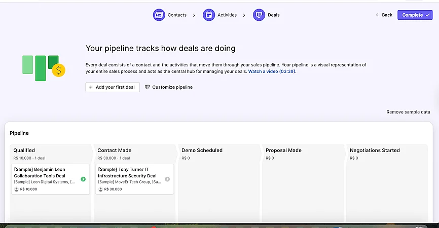Open the Deals step label
Image resolution: width=439 pixels, height=228 pixels.
274,15
